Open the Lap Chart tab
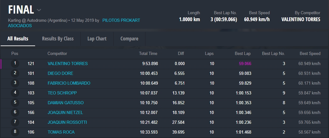The height and width of the screenshot is (138, 329). [x=97, y=39]
